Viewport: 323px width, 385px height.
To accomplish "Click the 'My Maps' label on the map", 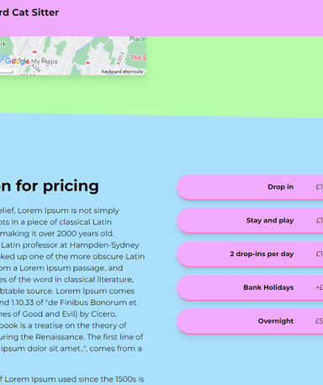I will point(44,61).
